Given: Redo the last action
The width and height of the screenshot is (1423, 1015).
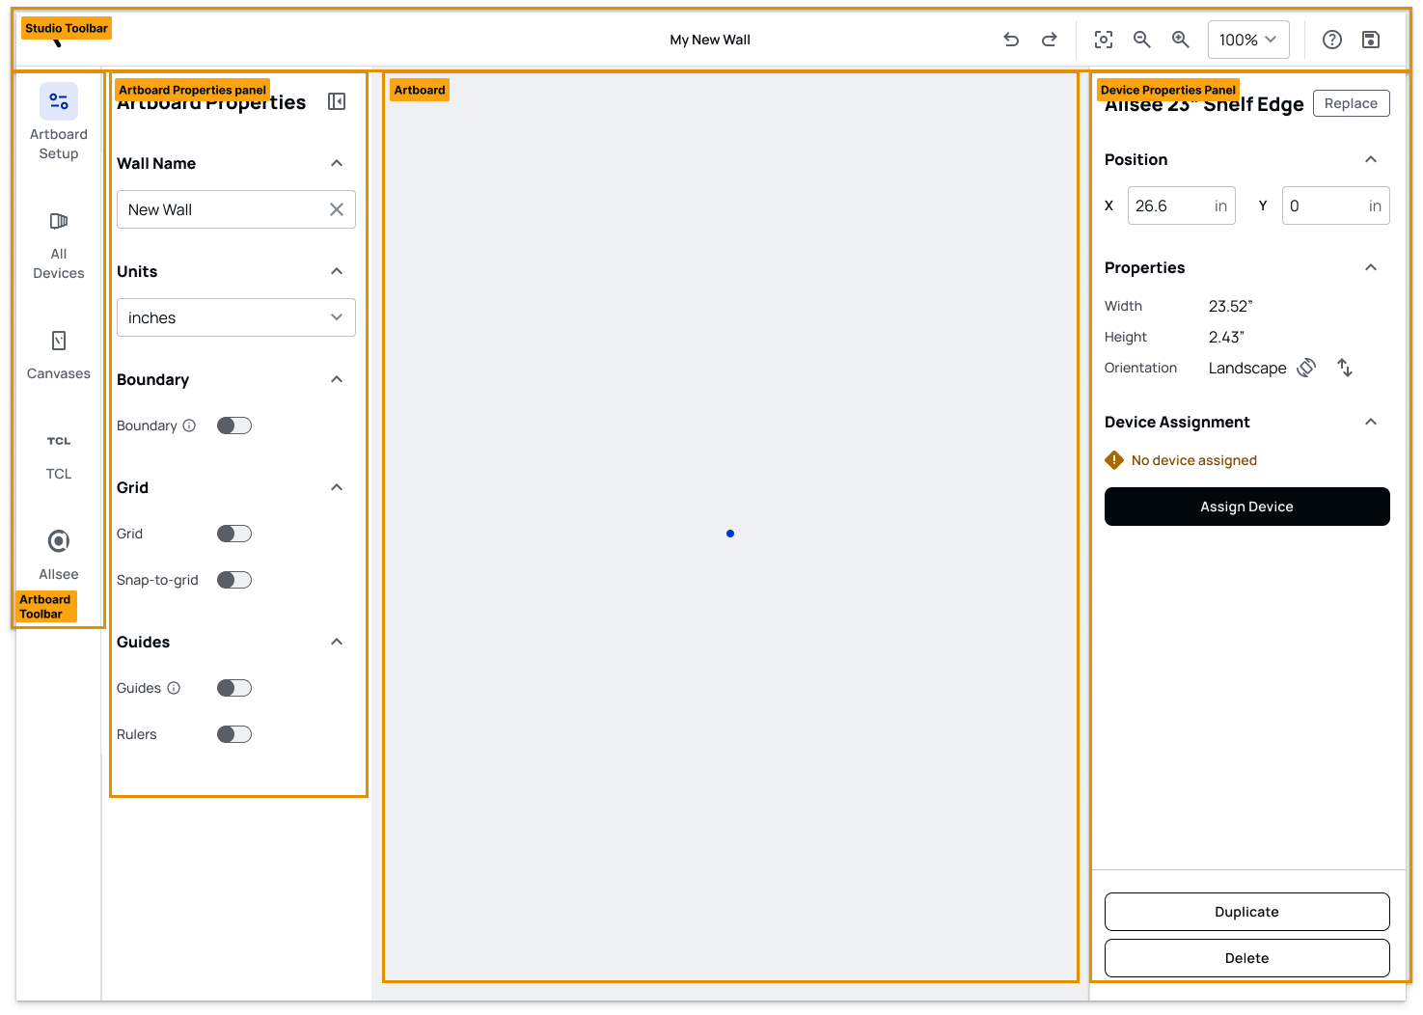Looking at the screenshot, I should [1050, 40].
